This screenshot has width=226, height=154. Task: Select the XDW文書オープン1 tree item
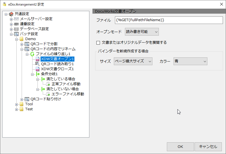coord(57,59)
